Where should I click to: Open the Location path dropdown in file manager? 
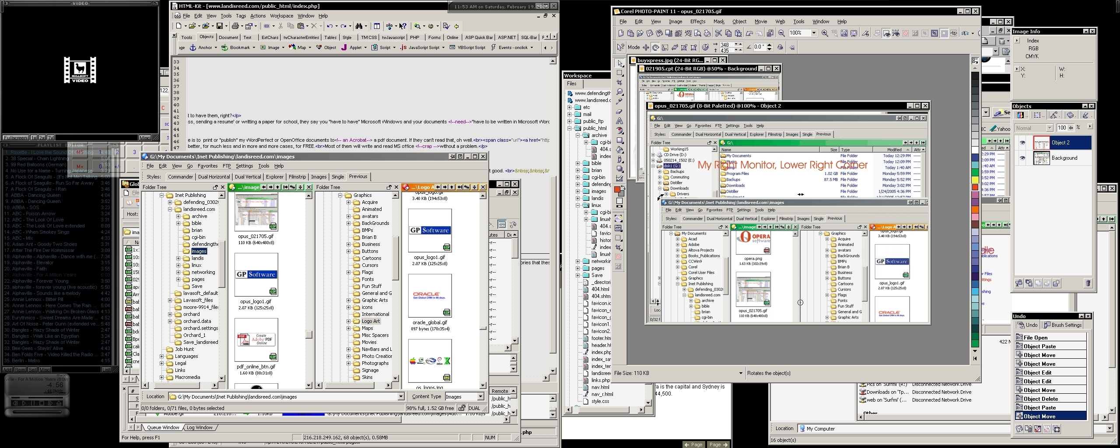coord(401,397)
